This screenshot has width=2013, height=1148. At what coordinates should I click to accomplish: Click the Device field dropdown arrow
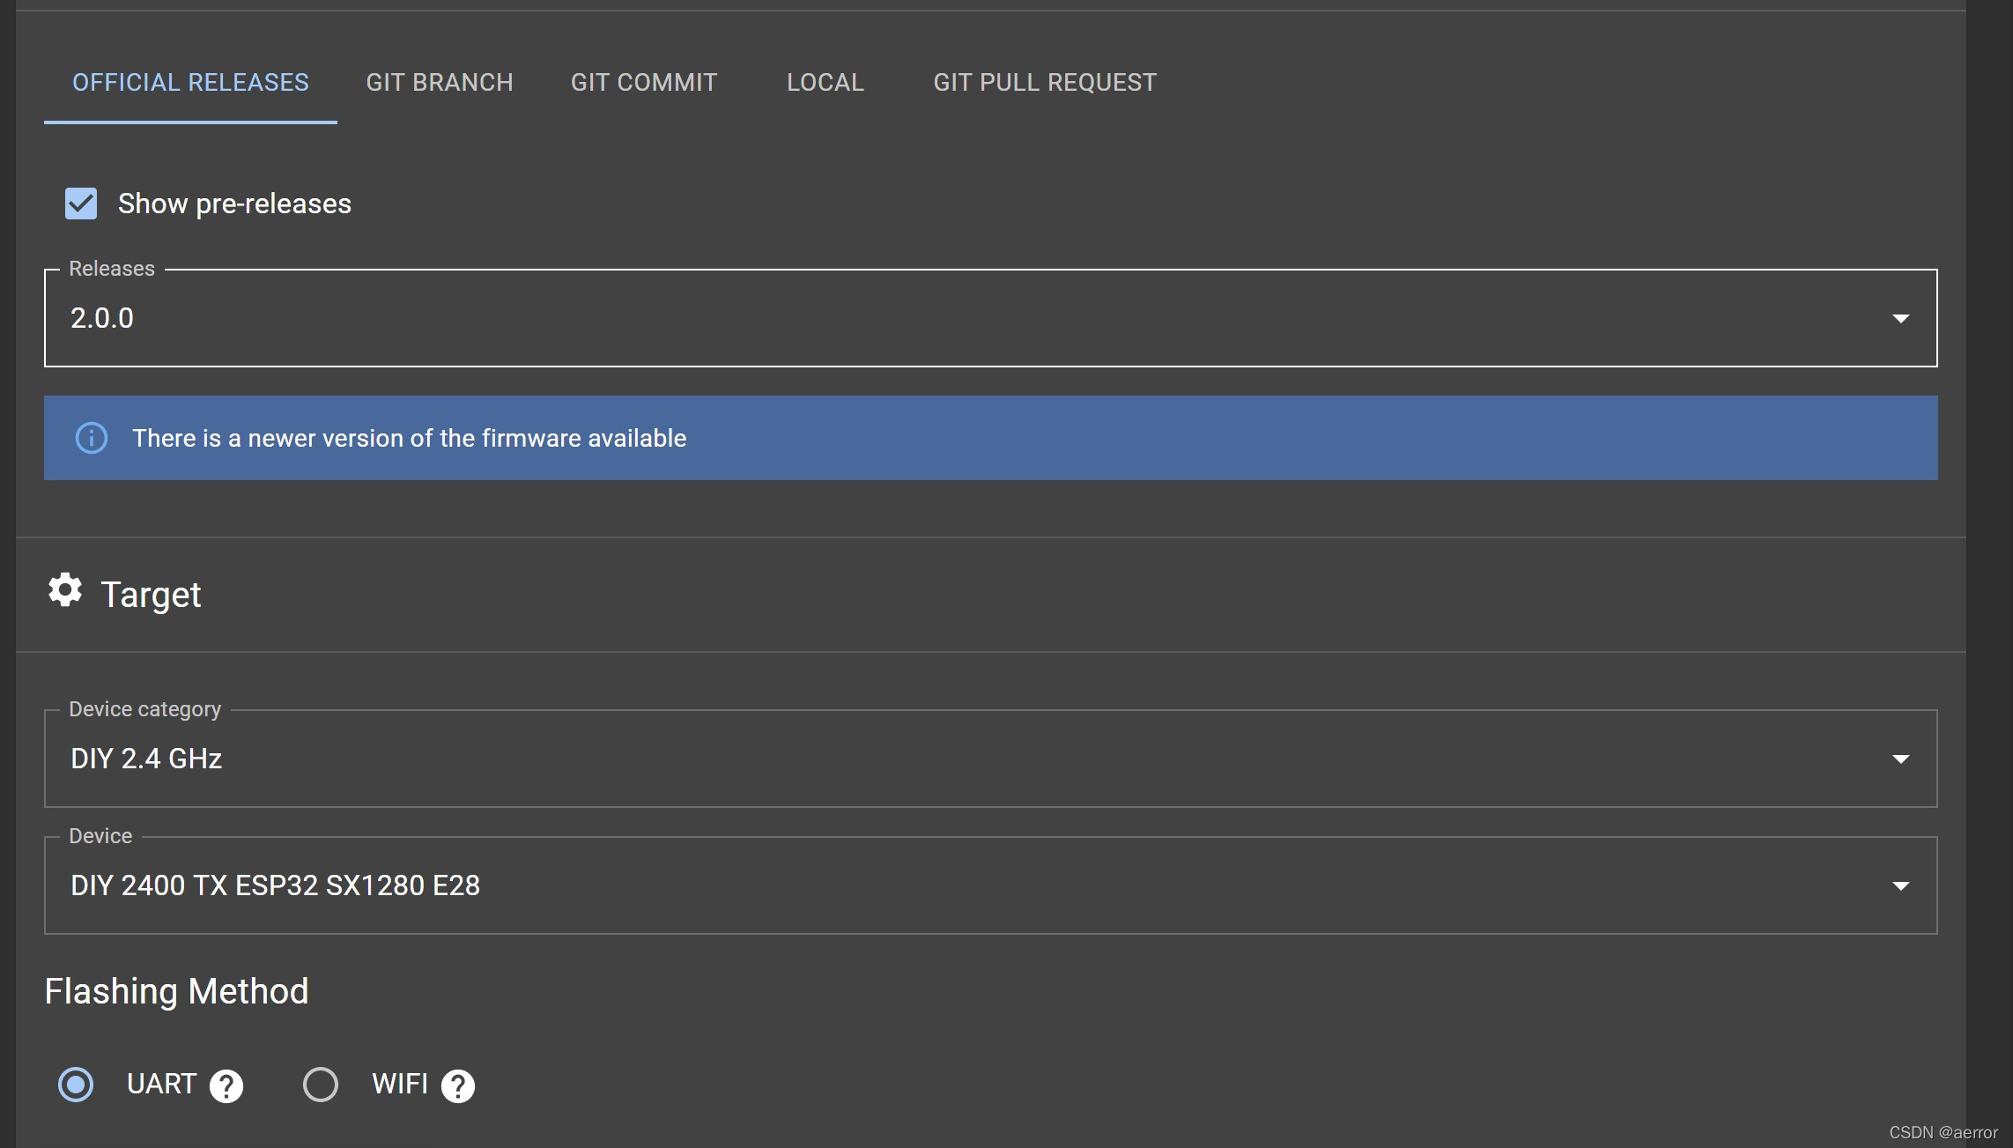[1900, 885]
